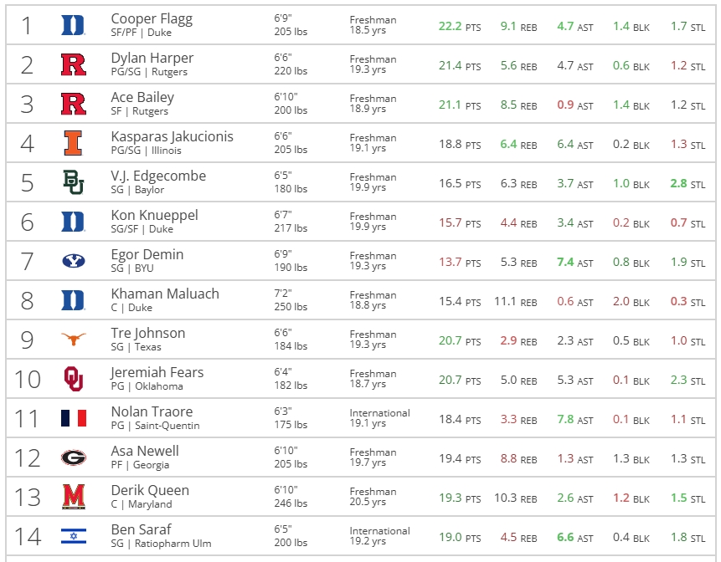This screenshot has width=721, height=562.
Task: View Khaman Maluach's profile
Action: tap(165, 294)
